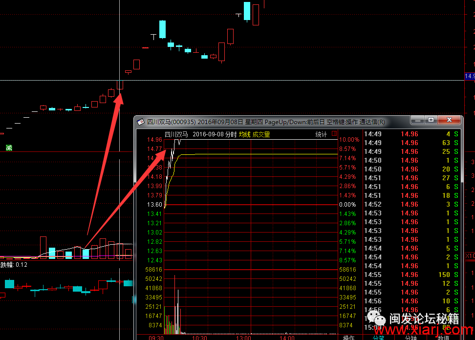Click the 13.60 baseline price label
The width and height of the screenshot is (475, 340).
[x=154, y=205]
